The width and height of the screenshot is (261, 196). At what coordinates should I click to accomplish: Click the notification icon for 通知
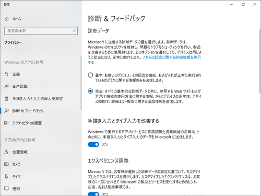[x=6, y=189]
